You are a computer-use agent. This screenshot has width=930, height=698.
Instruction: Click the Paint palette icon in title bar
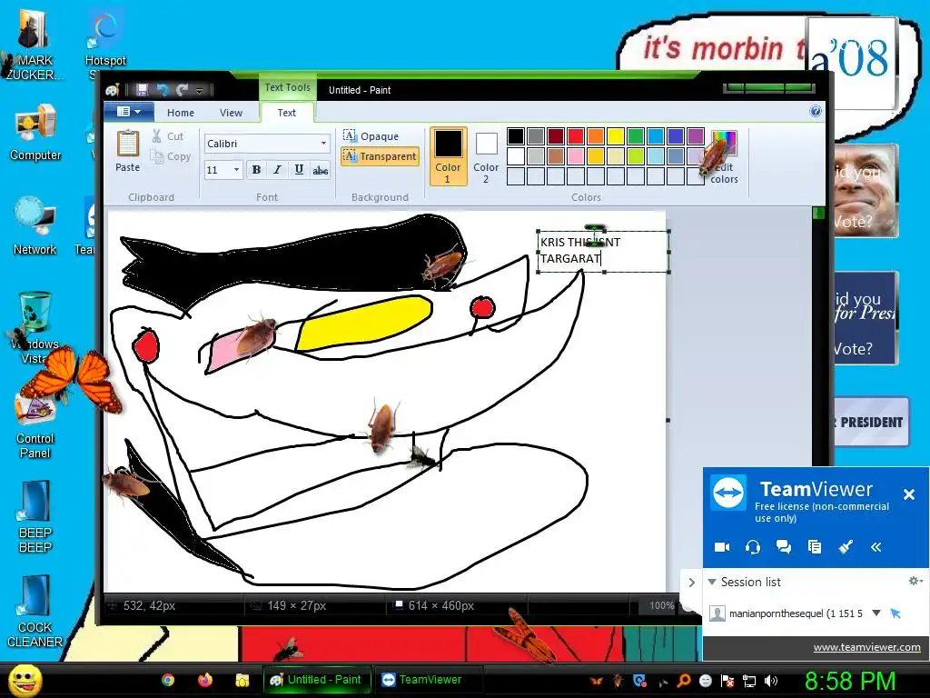point(113,90)
